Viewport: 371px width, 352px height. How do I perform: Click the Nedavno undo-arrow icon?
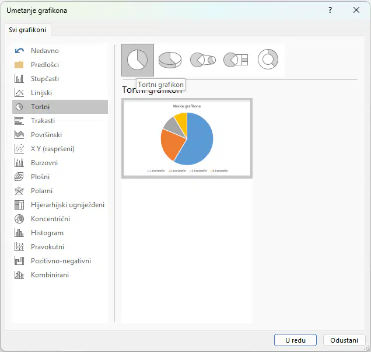tap(19, 51)
